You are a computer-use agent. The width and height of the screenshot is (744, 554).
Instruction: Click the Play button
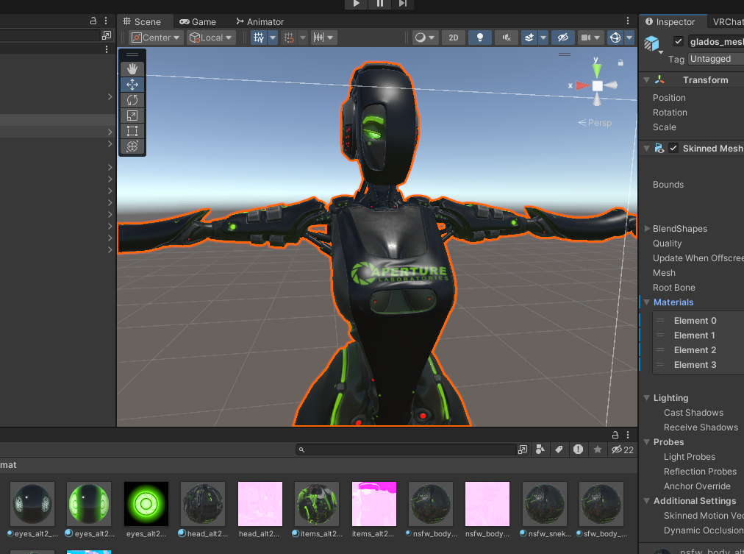pos(357,4)
